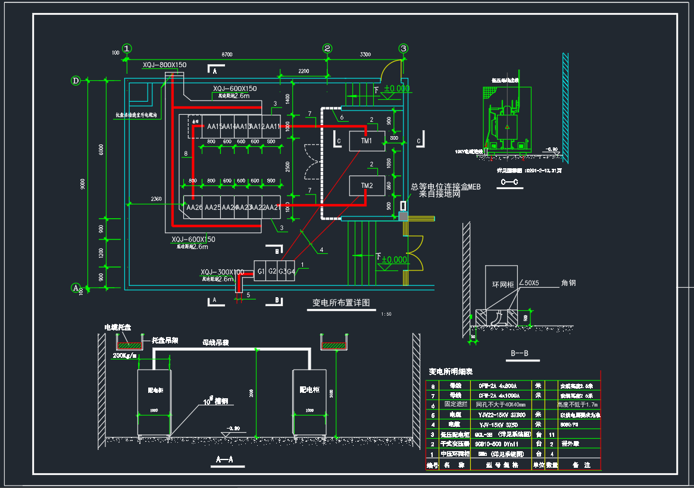Click the A—A section title
This screenshot has height=488, width=694.
coord(224,459)
